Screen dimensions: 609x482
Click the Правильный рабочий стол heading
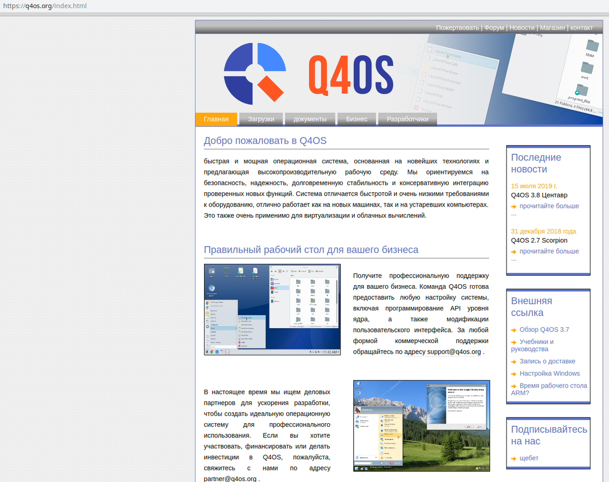(311, 250)
